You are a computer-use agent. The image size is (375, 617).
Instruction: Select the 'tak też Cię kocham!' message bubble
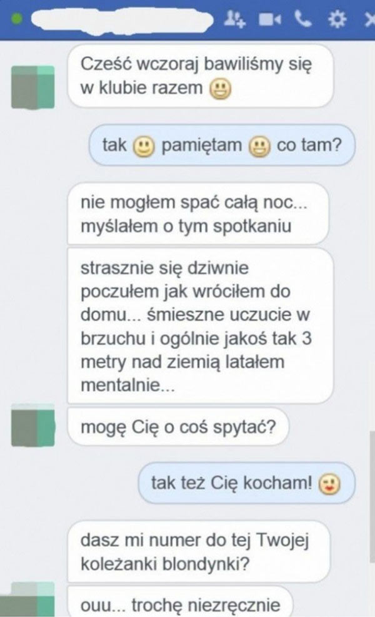click(x=246, y=483)
